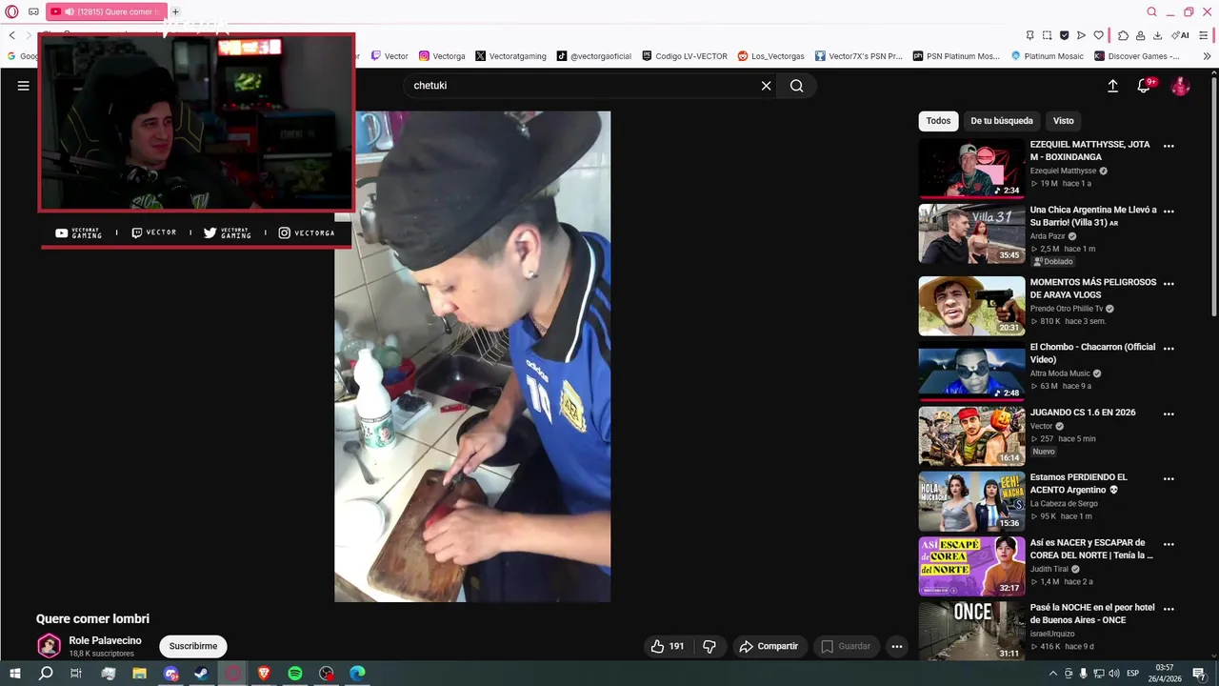Select the Visto filter chip
This screenshot has width=1219, height=686.
point(1063,121)
